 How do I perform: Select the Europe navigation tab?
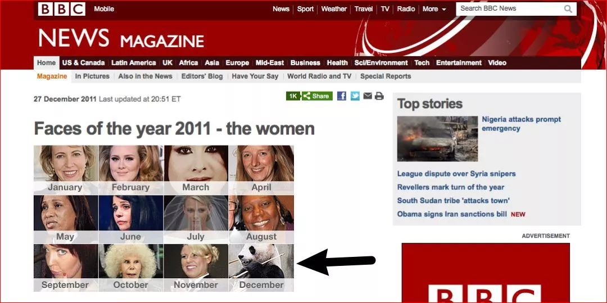(x=237, y=63)
